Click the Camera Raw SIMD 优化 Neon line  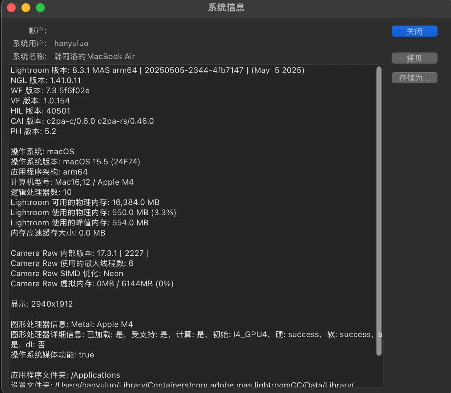tap(67, 274)
